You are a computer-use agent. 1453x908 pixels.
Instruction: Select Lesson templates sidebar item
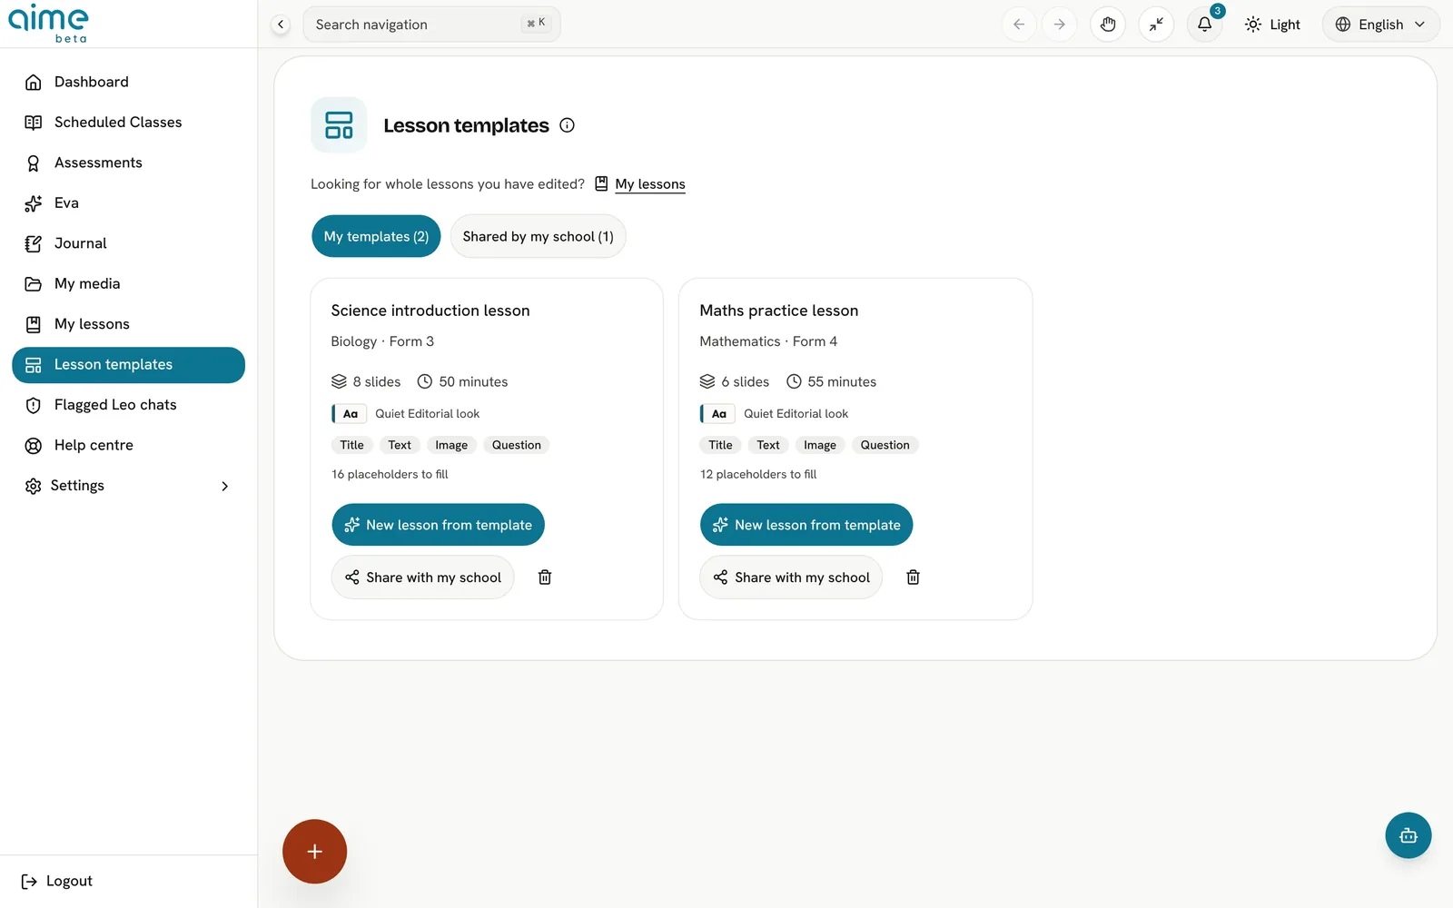point(128,365)
